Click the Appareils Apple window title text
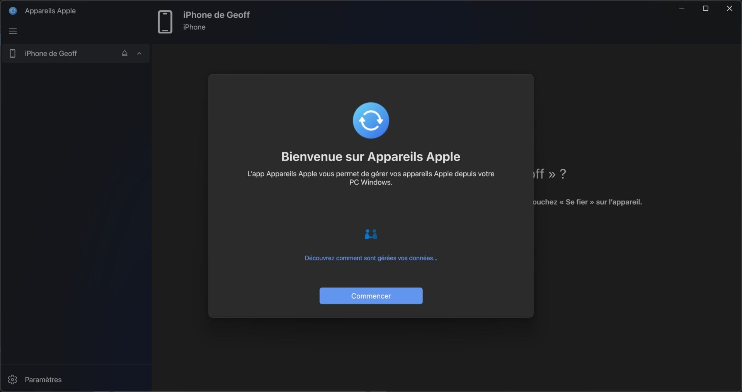Viewport: 742px width, 392px height. 50,11
